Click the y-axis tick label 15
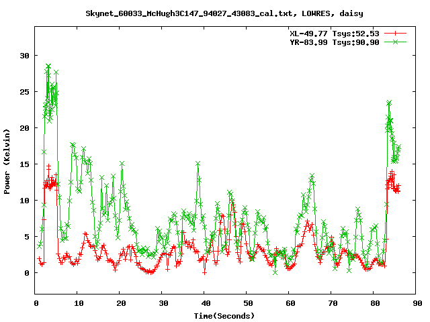Image resolution: width=430 pixels, height=322 pixels. [x=24, y=164]
